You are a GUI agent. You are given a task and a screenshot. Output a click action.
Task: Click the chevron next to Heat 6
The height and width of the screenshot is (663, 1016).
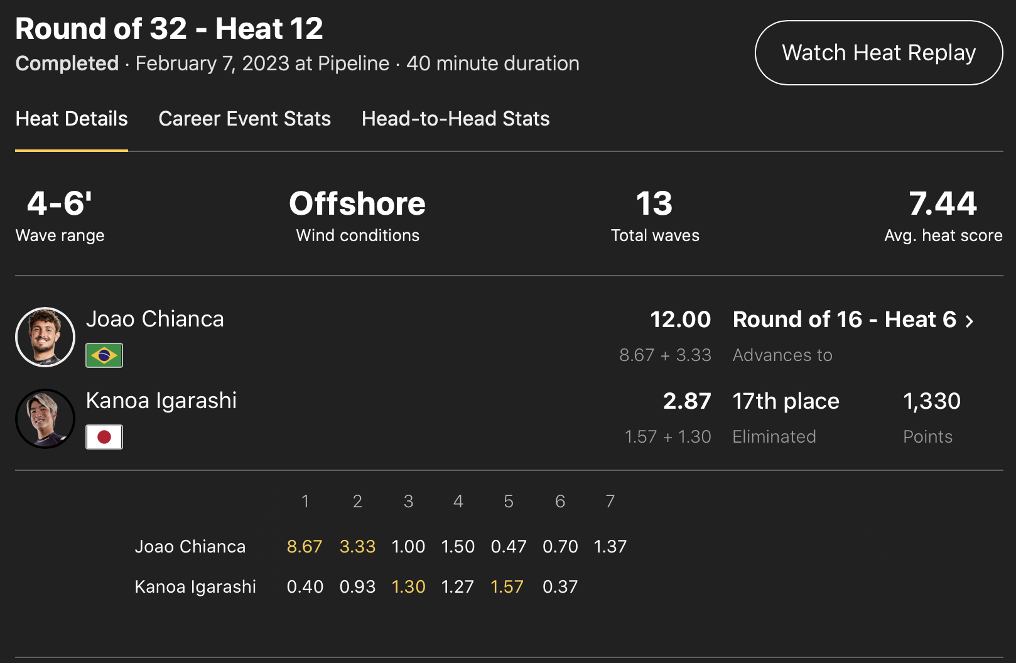[970, 321]
